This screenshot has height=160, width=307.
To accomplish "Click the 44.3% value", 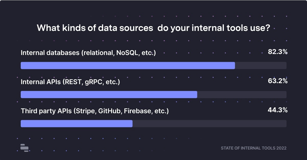I will [x=278, y=110].
